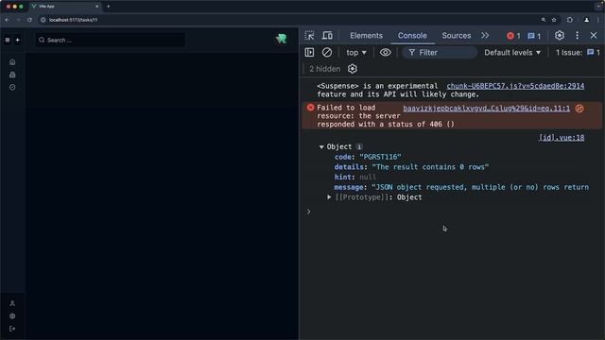The image size is (605, 340).
Task: Open the sidebar tasks circle icon
Action: (12, 87)
